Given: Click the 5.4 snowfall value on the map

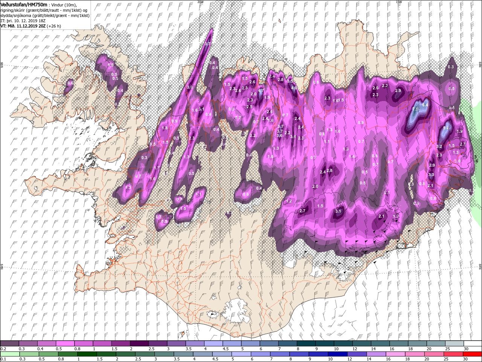Looking at the screenshot, I should pos(446,128).
